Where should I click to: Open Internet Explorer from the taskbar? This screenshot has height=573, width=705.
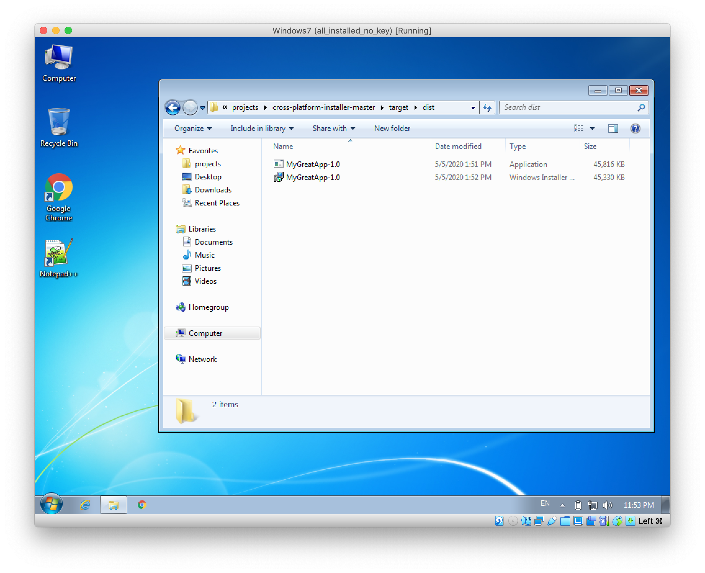tap(85, 504)
